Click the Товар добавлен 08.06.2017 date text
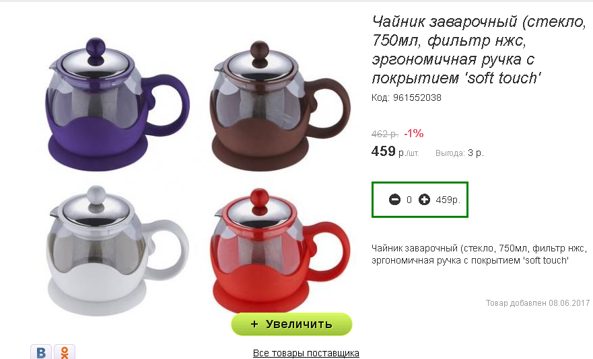This screenshot has height=359, width=593. coord(538,303)
